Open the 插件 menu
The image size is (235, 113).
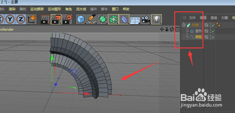(94, 9)
